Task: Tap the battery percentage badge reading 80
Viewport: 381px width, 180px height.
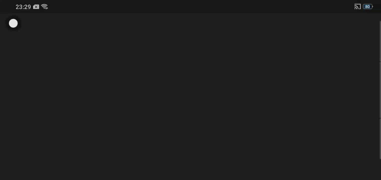Action: pyautogui.click(x=368, y=7)
